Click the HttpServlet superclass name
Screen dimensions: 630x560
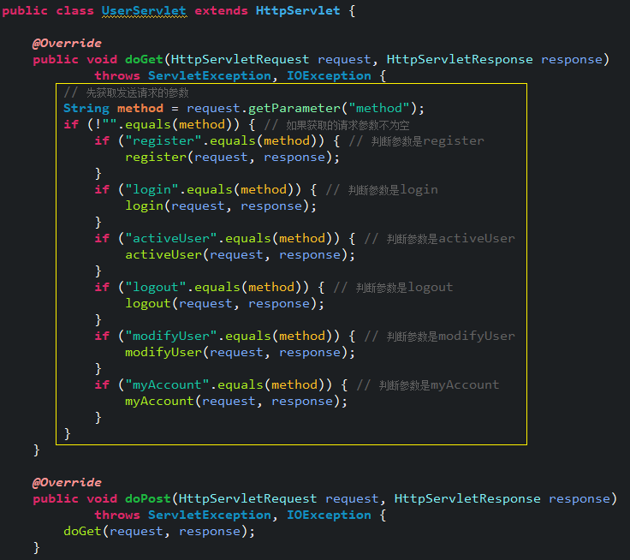pyautogui.click(x=298, y=11)
